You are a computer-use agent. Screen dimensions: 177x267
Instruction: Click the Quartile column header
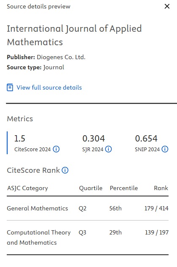click(x=91, y=188)
